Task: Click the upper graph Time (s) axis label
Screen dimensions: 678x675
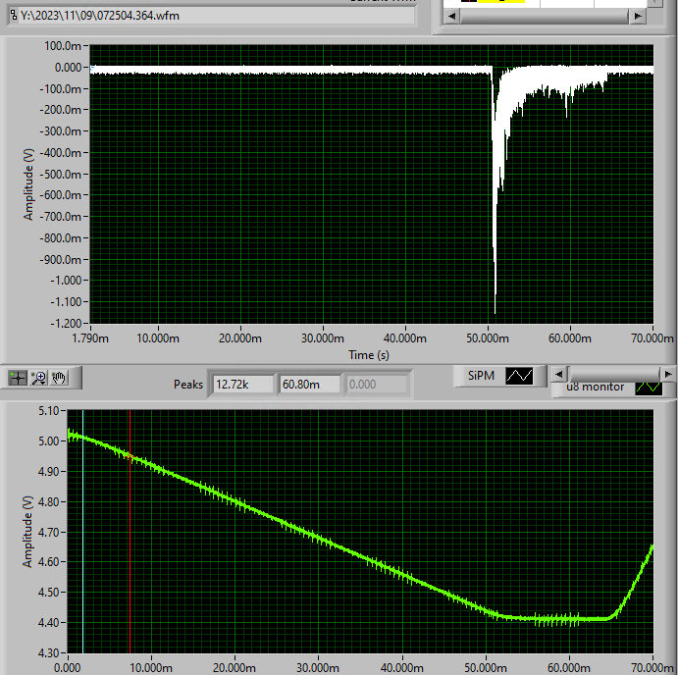Action: [369, 355]
